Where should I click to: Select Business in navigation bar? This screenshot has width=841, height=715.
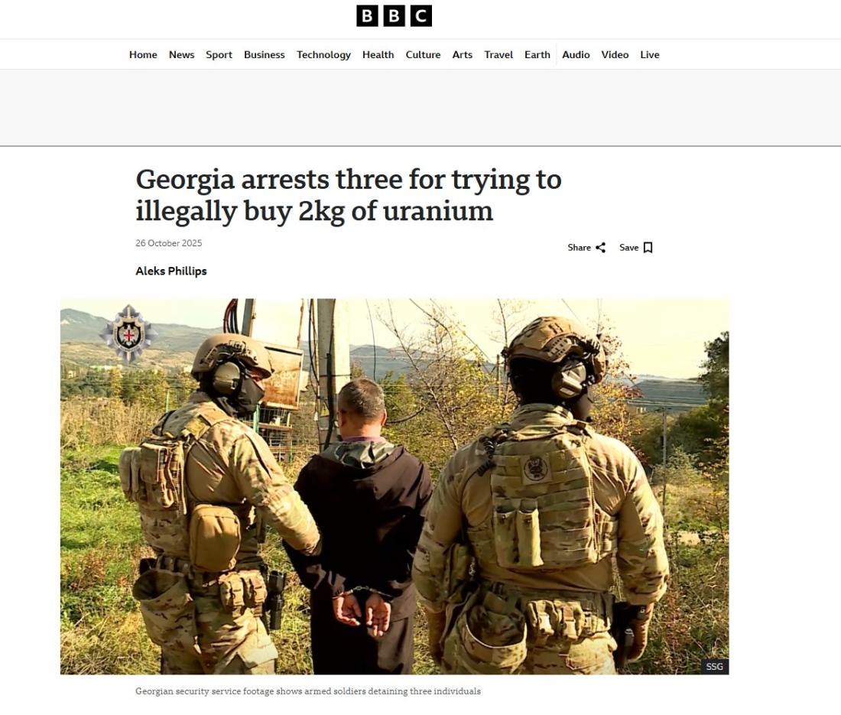(265, 55)
